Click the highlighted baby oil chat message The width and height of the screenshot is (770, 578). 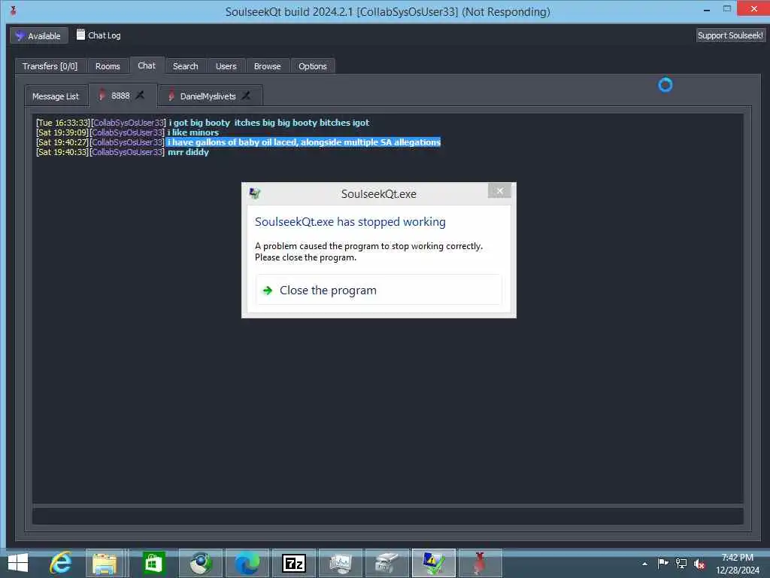pyautogui.click(x=304, y=142)
